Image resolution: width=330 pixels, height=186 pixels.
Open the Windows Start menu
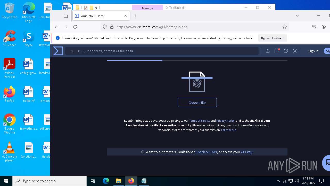[x=6, y=181]
